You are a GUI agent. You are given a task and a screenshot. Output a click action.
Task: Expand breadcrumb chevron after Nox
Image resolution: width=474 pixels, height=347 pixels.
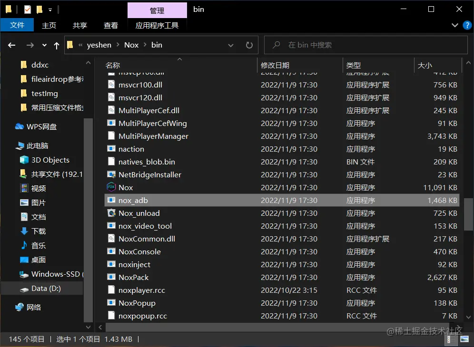pos(145,45)
